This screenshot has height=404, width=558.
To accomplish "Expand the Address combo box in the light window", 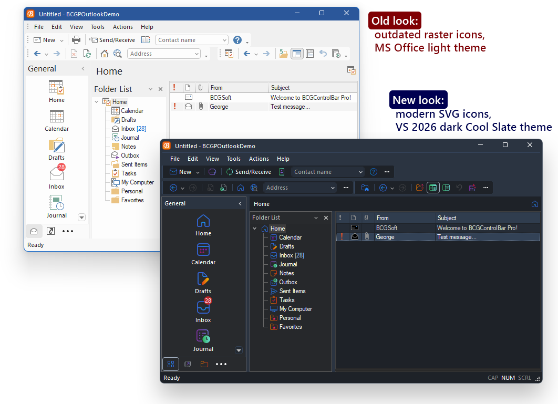I will [x=197, y=54].
